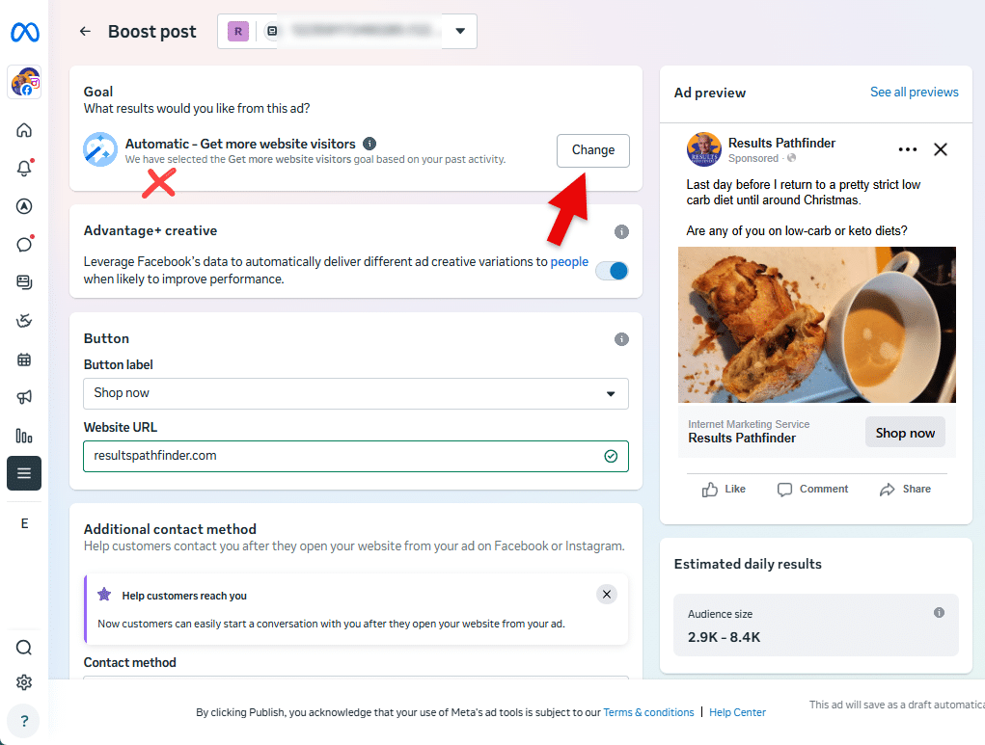Open the See all previews link
The image size is (985, 745).
coord(914,93)
